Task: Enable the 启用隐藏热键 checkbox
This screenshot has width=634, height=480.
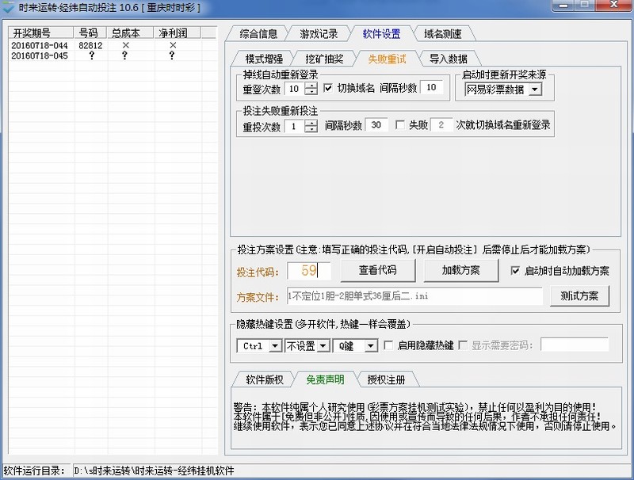Action: click(388, 345)
